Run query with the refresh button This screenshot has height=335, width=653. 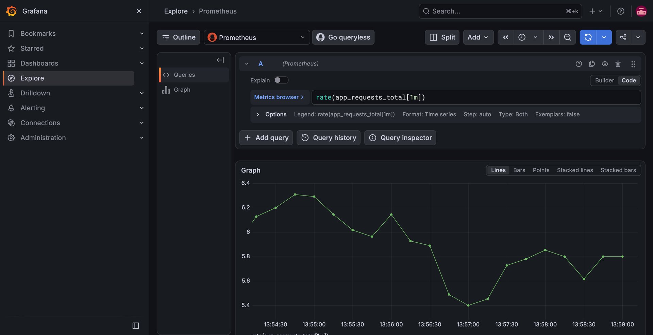[588, 37]
